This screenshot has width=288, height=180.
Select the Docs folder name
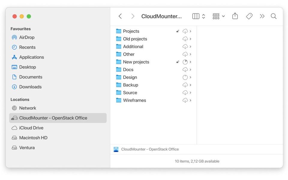tap(128, 70)
